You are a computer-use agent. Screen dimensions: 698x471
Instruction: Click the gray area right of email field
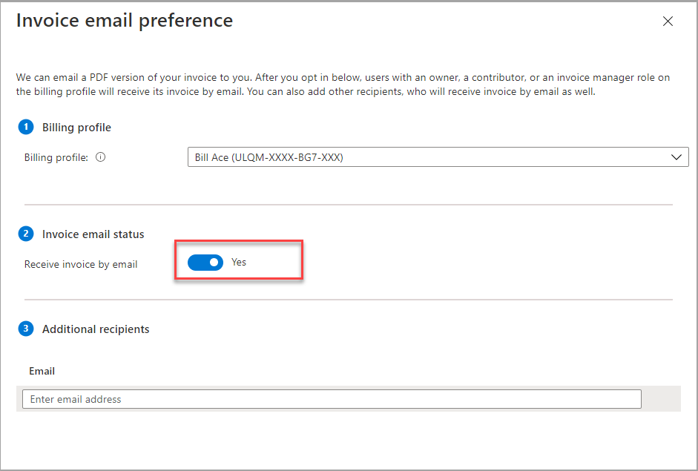661,399
